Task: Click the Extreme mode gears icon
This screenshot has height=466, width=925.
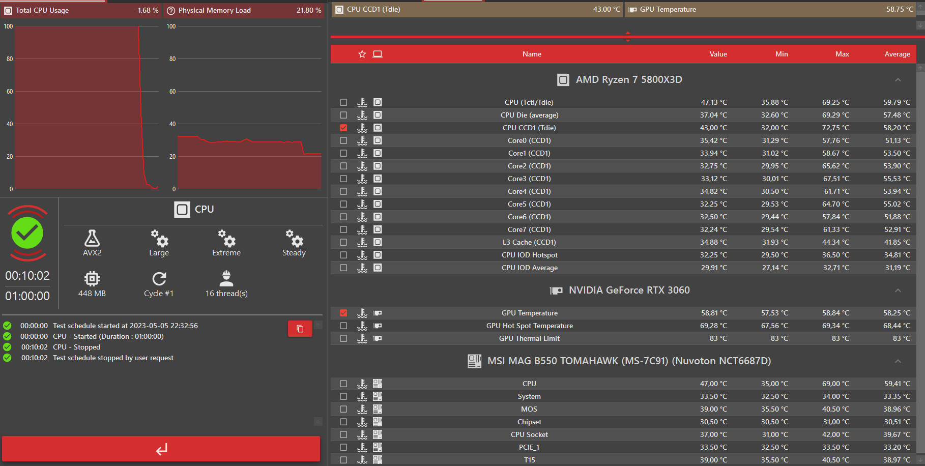Action: pyautogui.click(x=226, y=238)
